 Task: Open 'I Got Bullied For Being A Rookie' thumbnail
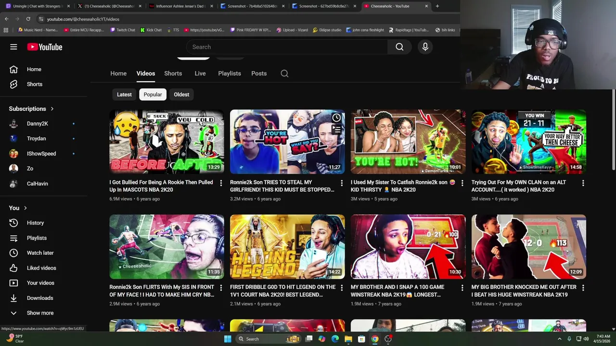pos(167,142)
